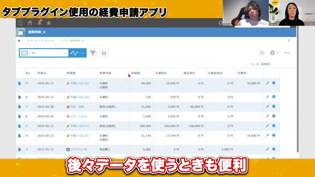
Task: Delete record No 8 with x icon
Action: click(274, 97)
